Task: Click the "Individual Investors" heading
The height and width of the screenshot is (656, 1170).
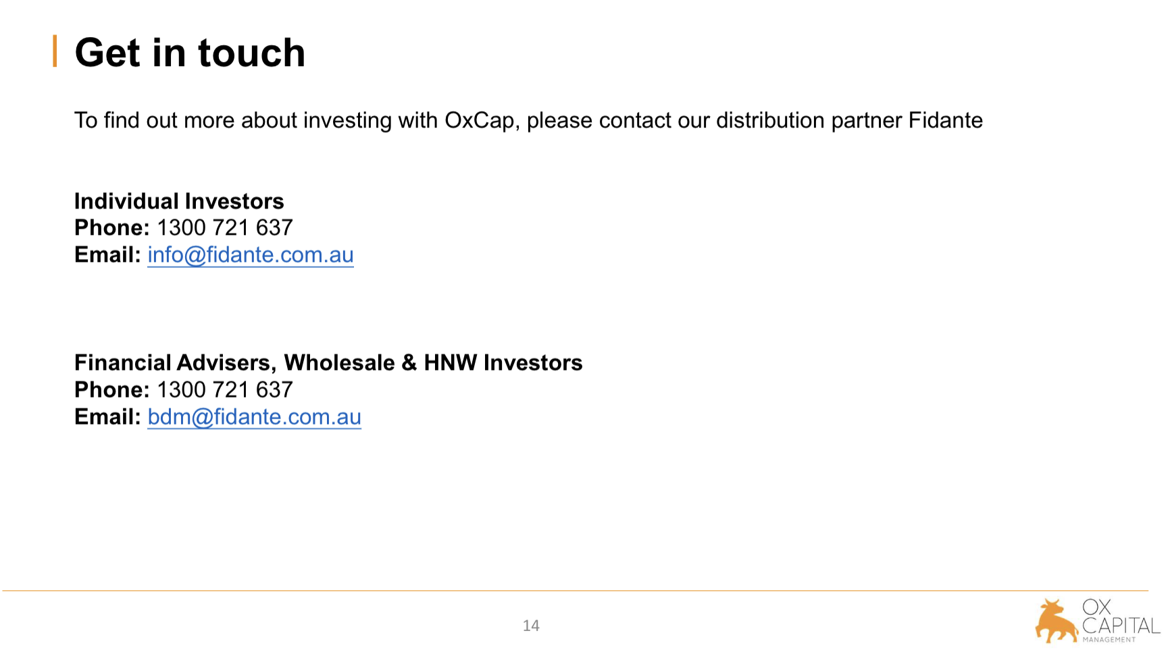Action: [x=179, y=201]
